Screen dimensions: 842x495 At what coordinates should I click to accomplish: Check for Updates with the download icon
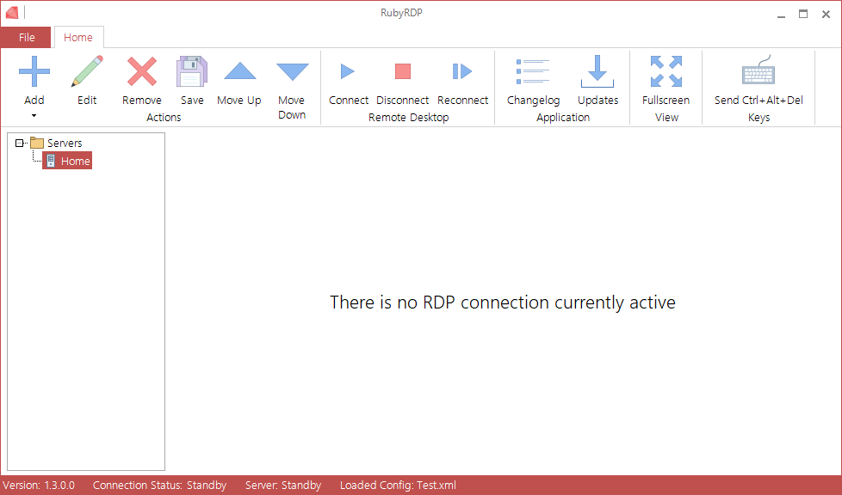tap(597, 71)
